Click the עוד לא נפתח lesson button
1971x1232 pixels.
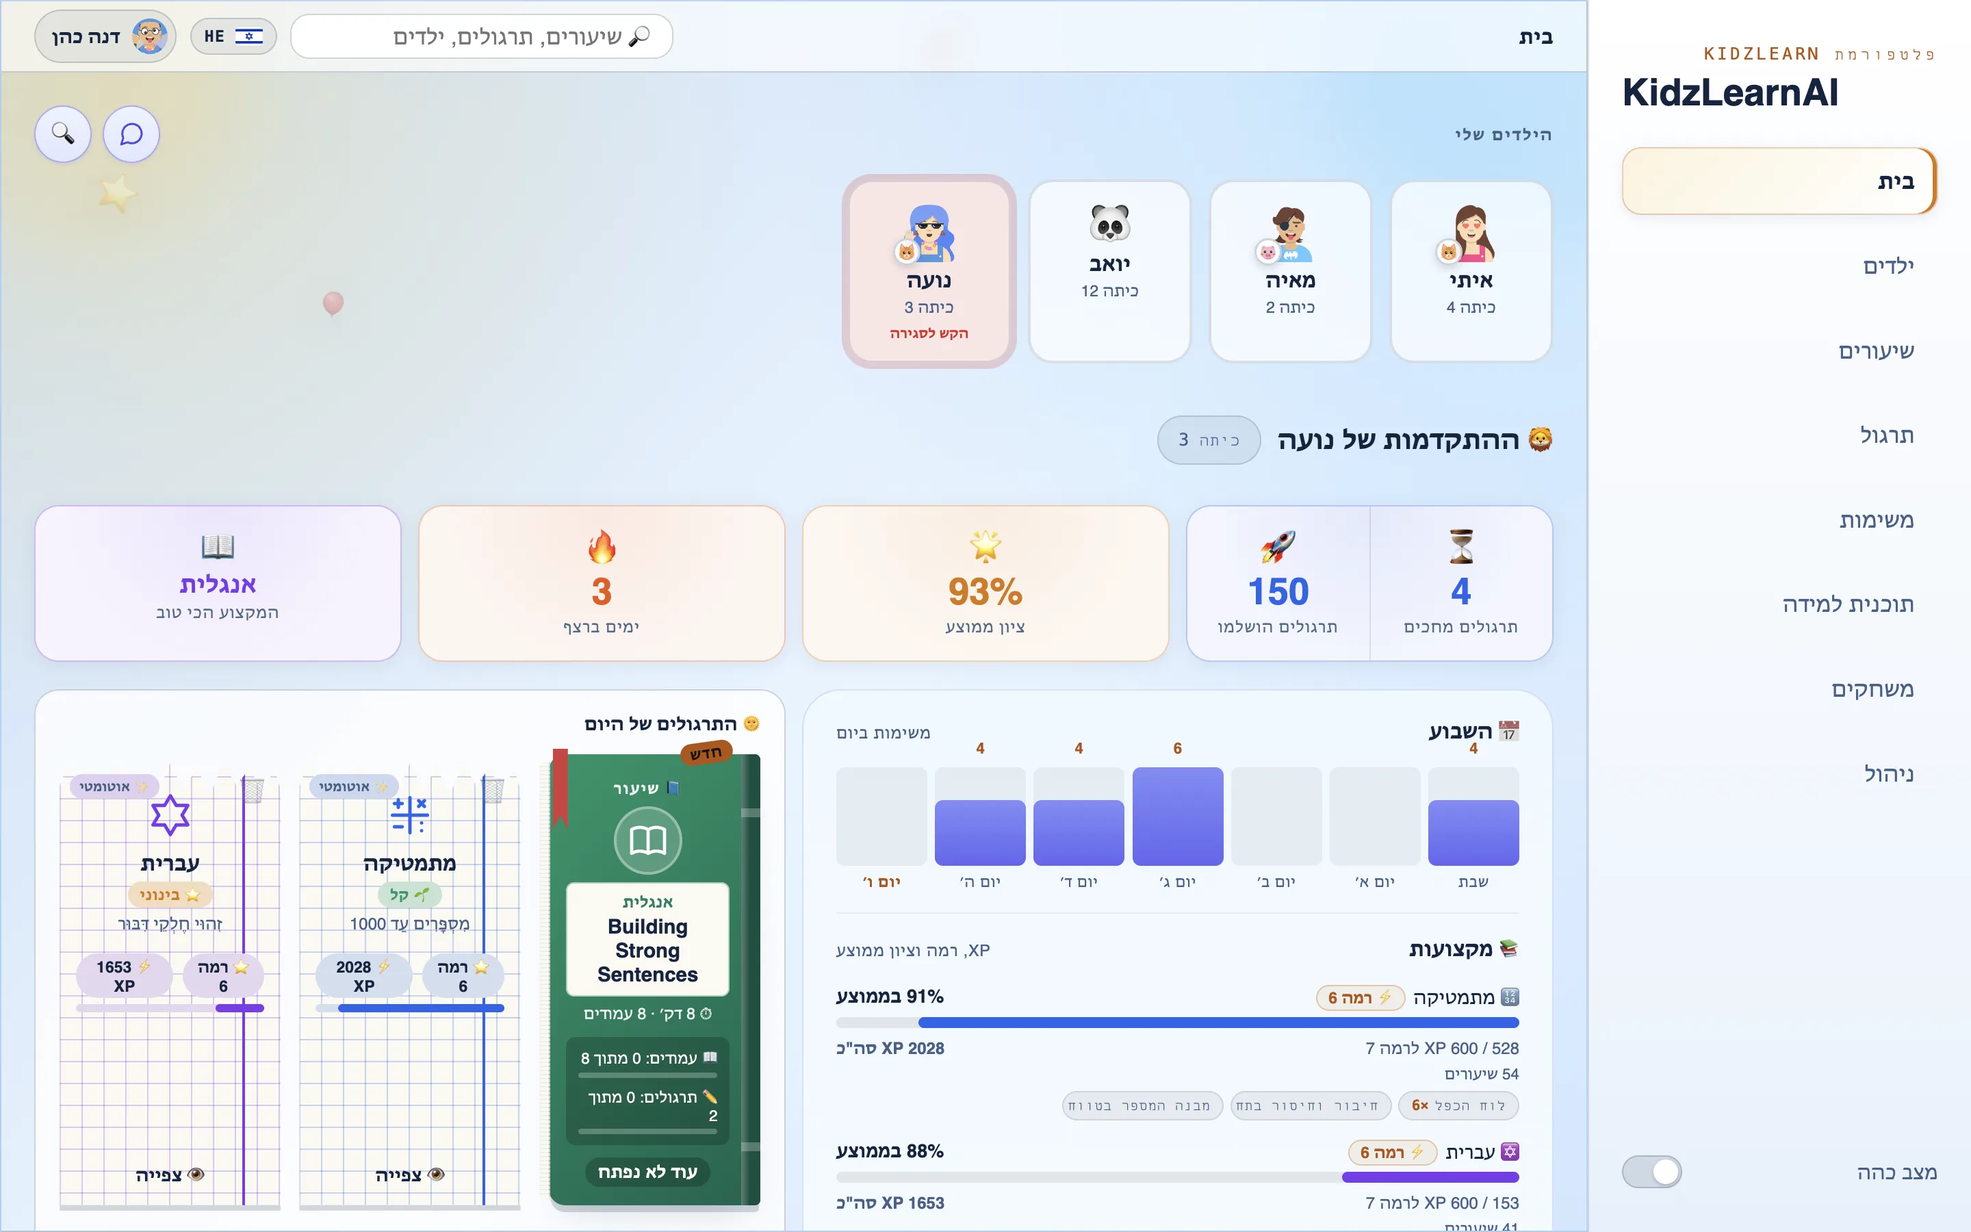click(647, 1172)
